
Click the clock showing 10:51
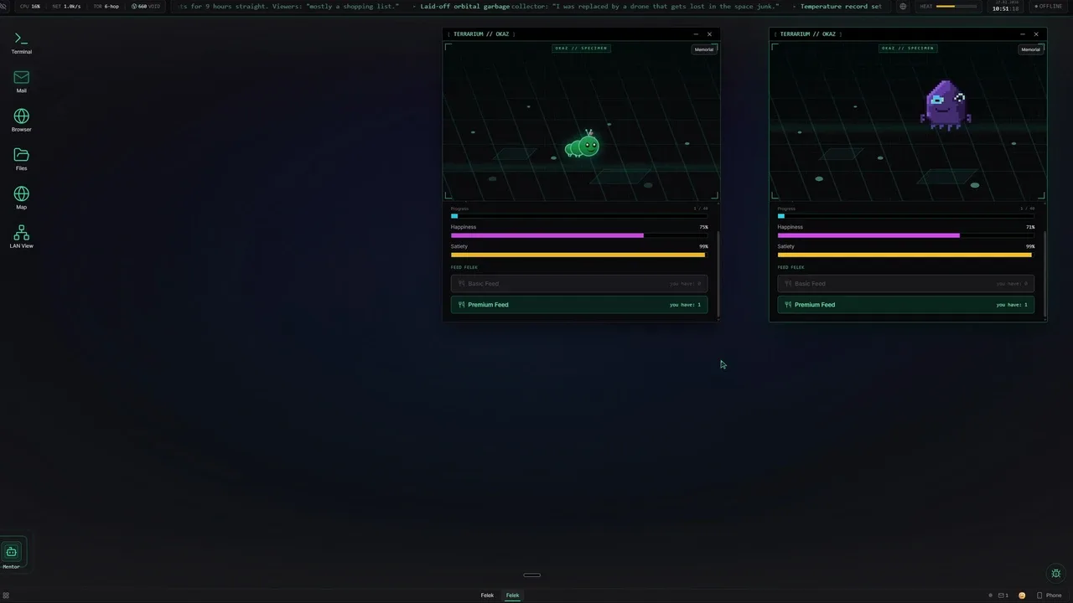(1005, 8)
